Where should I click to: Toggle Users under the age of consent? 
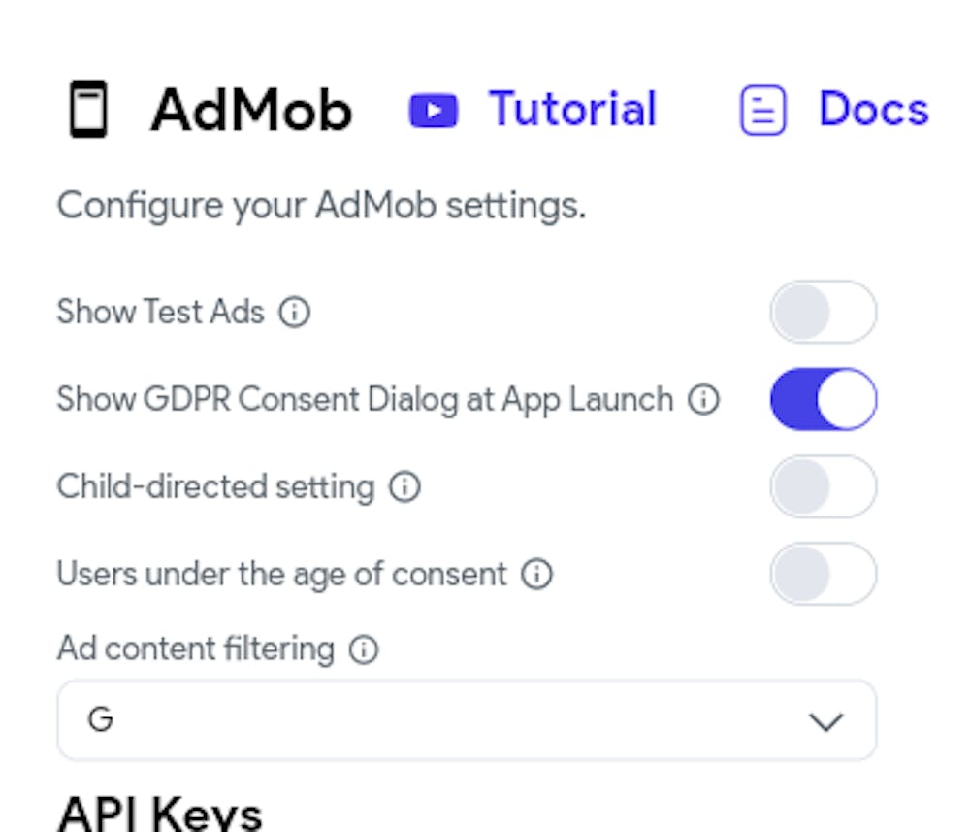[823, 574]
